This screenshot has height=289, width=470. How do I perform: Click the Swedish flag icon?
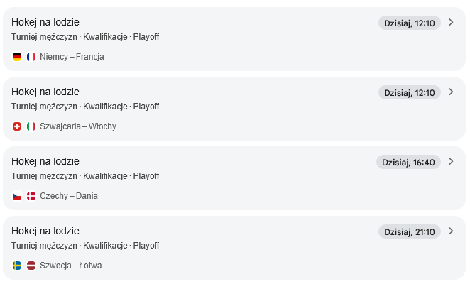[17, 266]
